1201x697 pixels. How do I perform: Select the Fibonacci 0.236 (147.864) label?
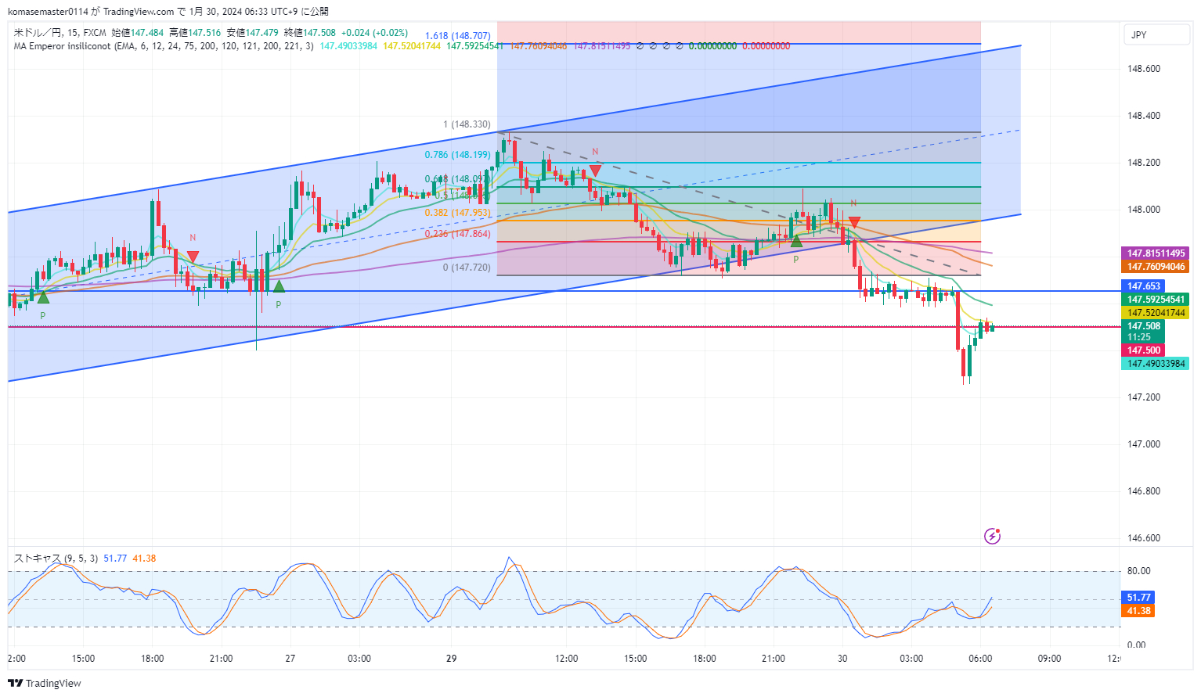458,234
